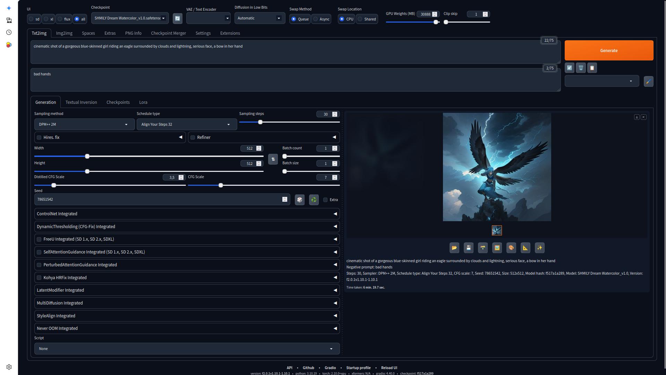Switch to the Img2img tab
The image size is (666, 375).
(64, 33)
